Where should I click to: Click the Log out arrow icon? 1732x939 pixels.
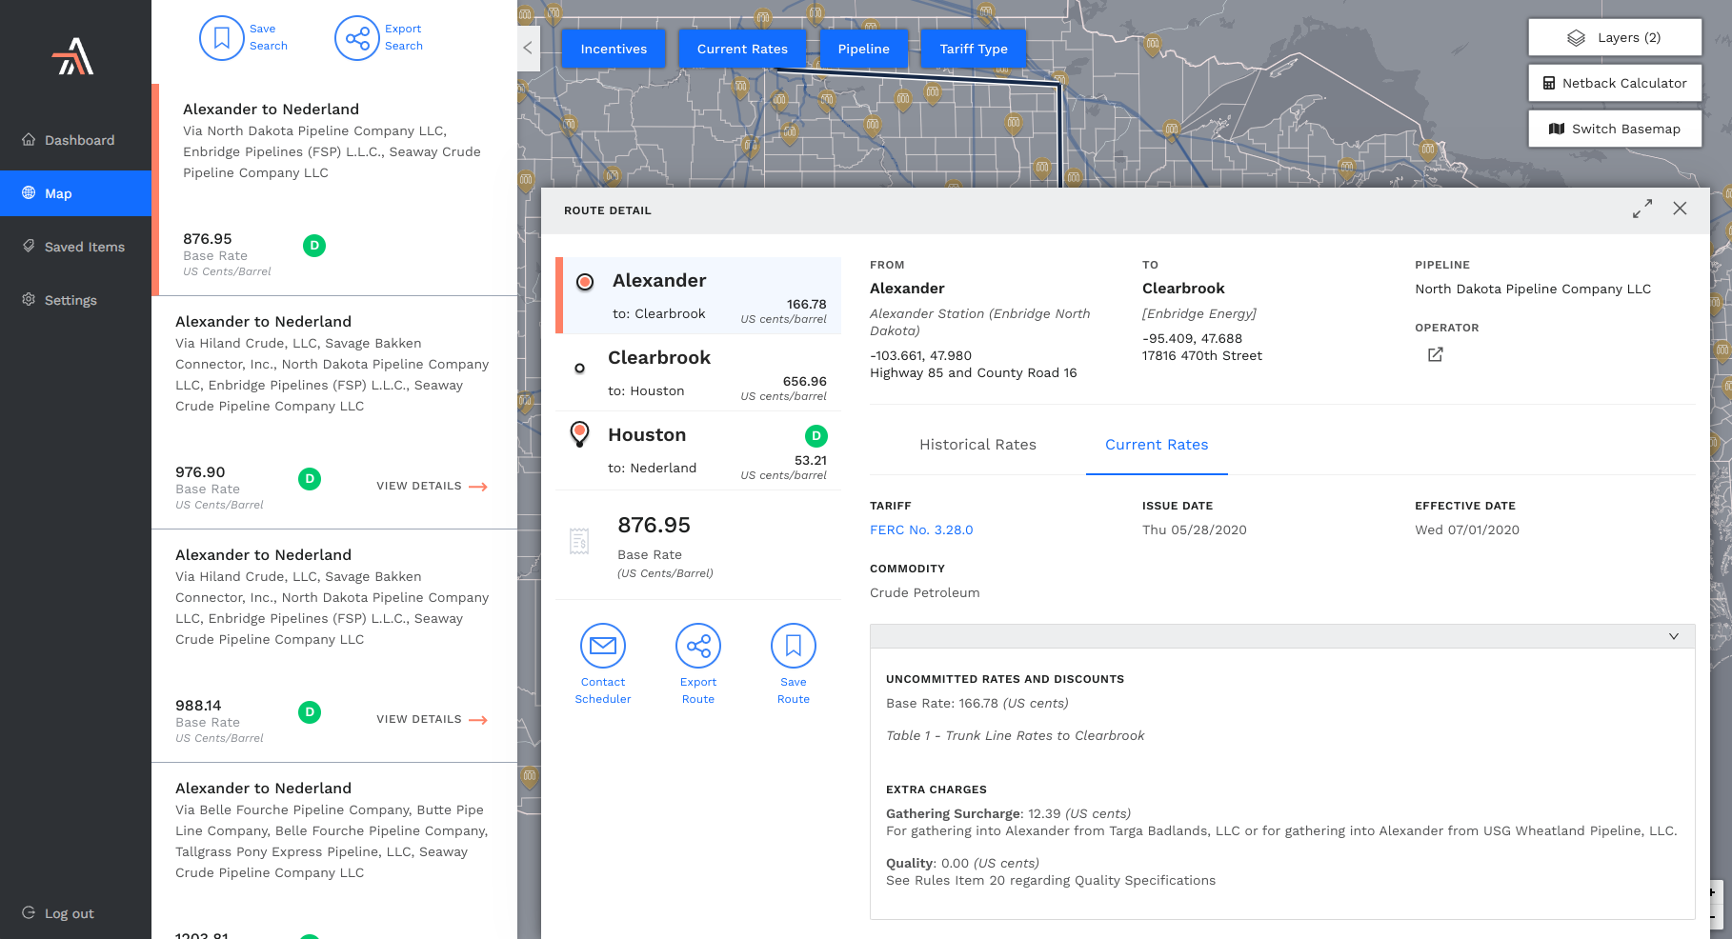tap(29, 912)
